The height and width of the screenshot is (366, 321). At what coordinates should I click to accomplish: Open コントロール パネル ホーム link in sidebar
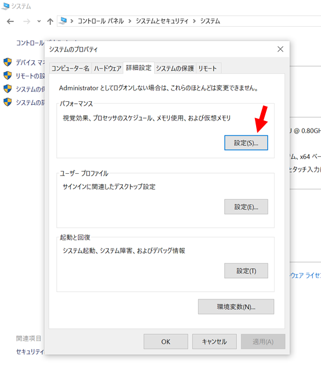[x=30, y=43]
